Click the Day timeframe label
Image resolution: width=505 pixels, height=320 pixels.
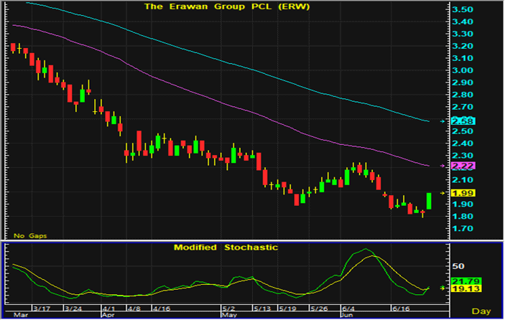tap(481, 310)
